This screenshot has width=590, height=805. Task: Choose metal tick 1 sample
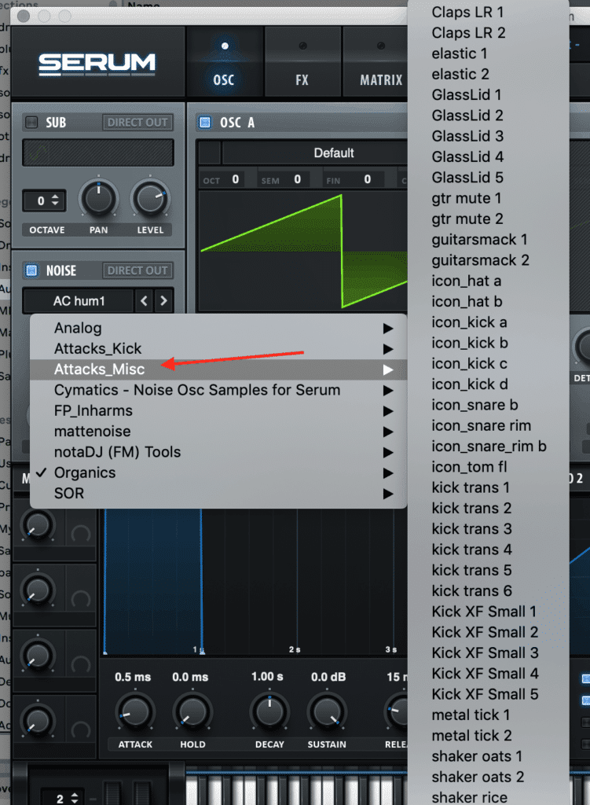488,715
